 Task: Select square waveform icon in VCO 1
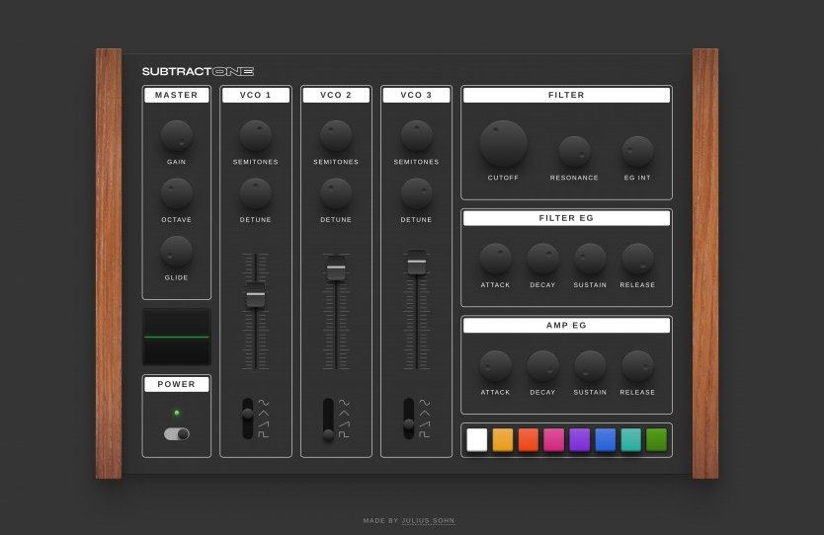263,434
